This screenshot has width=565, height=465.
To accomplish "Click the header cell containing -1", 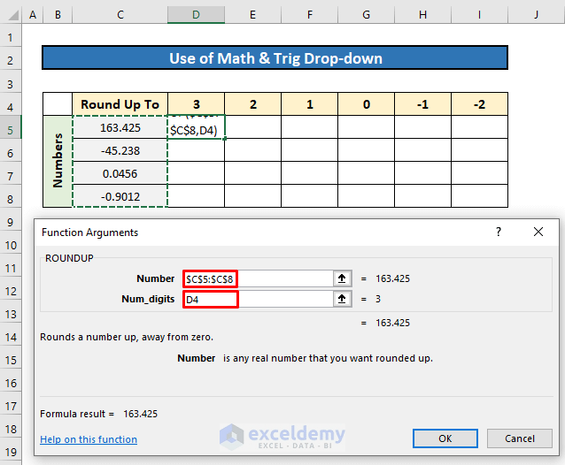I will 422,104.
